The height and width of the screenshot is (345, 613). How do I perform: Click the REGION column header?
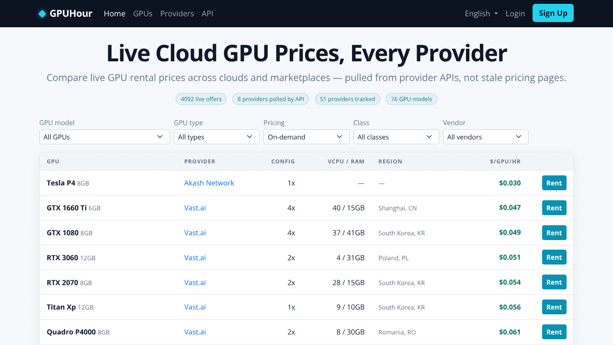390,161
